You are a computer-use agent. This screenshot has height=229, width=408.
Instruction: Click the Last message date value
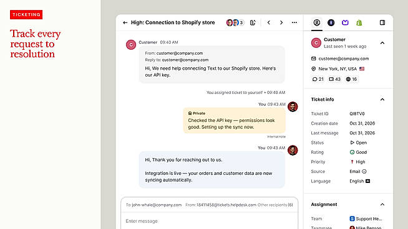pyautogui.click(x=362, y=133)
